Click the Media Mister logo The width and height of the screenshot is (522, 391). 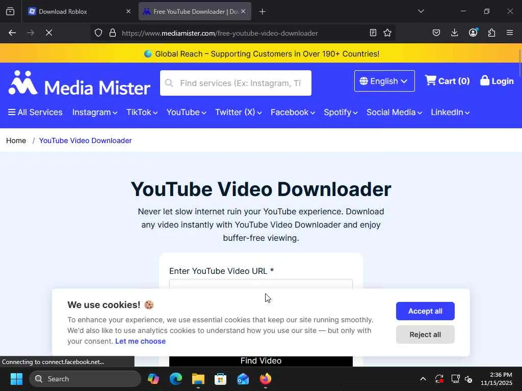point(79,83)
